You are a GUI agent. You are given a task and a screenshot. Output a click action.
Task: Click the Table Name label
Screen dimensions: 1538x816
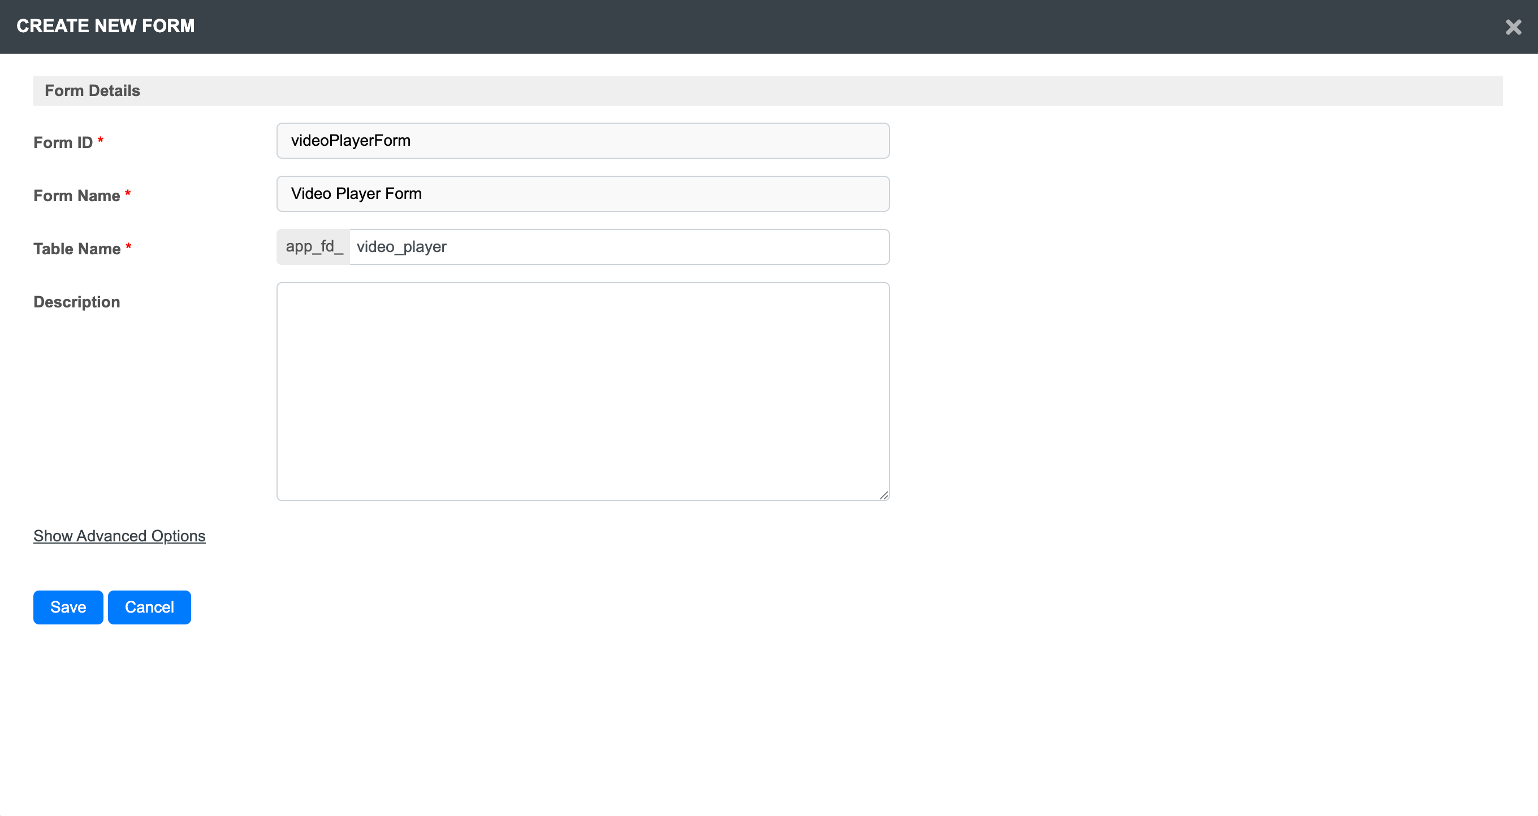pos(77,249)
